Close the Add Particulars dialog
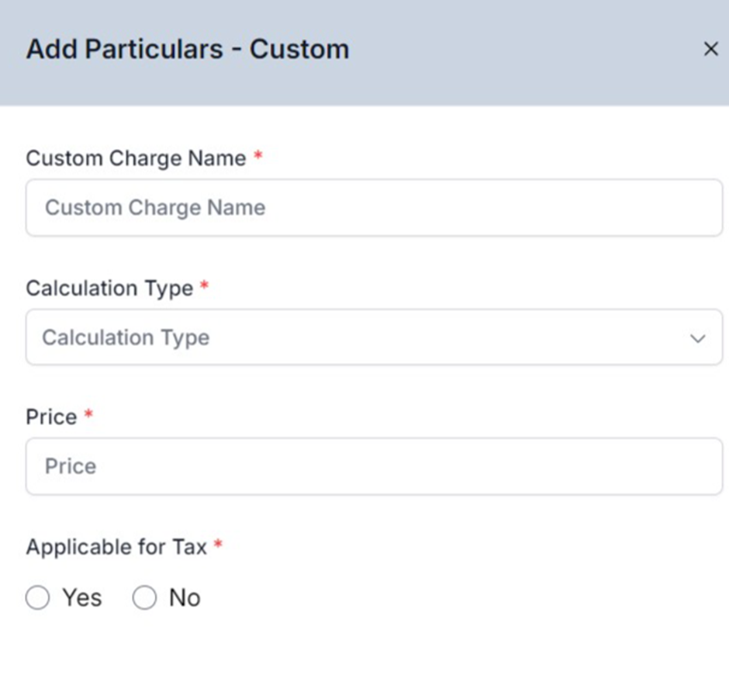This screenshot has width=729, height=692. [710, 49]
